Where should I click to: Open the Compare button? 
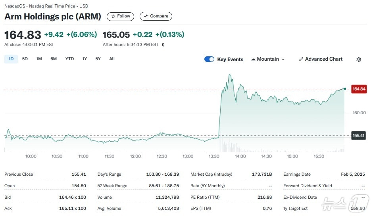tap(156, 16)
